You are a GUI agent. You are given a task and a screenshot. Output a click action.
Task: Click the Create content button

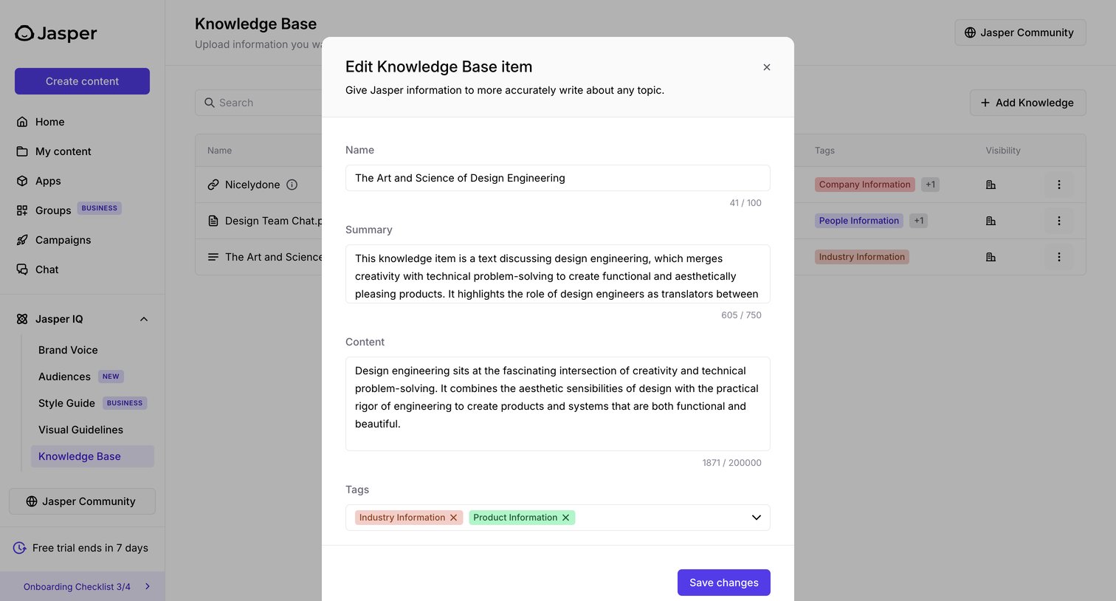coord(82,81)
